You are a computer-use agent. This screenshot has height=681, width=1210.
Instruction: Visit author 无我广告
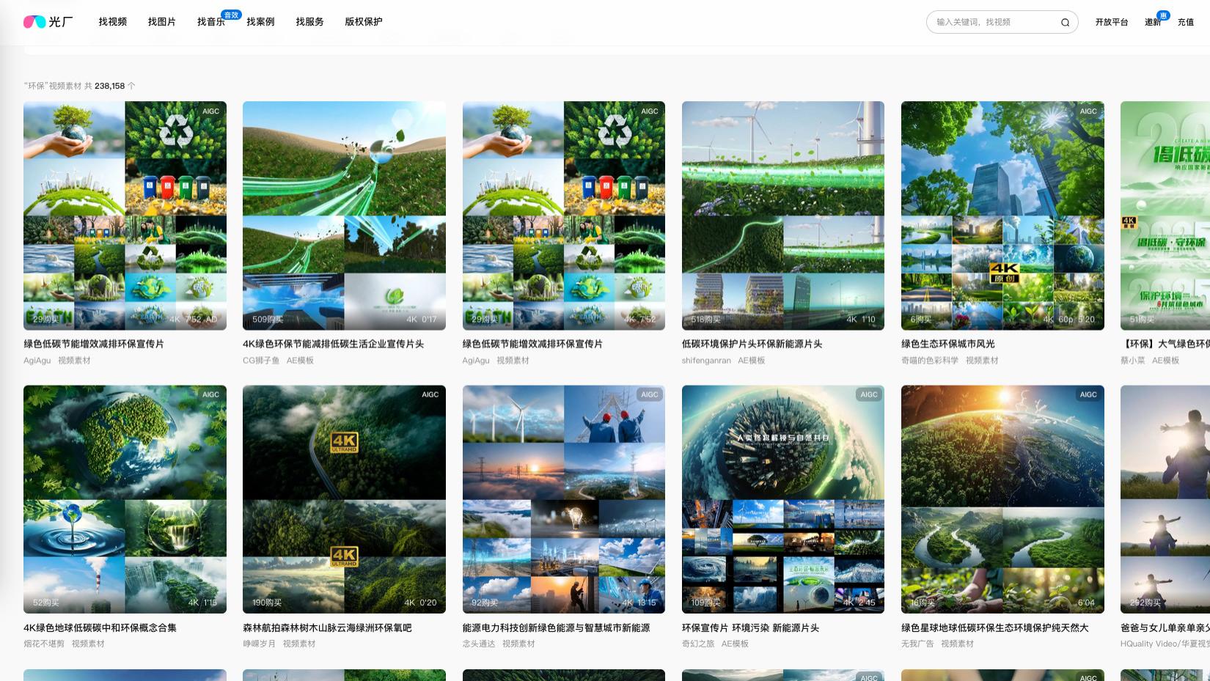[x=917, y=644]
